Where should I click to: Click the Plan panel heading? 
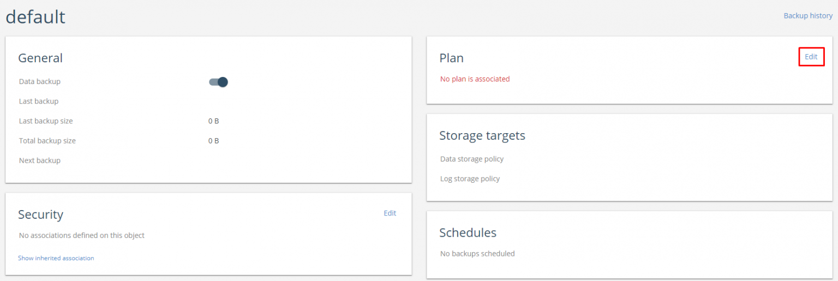451,58
